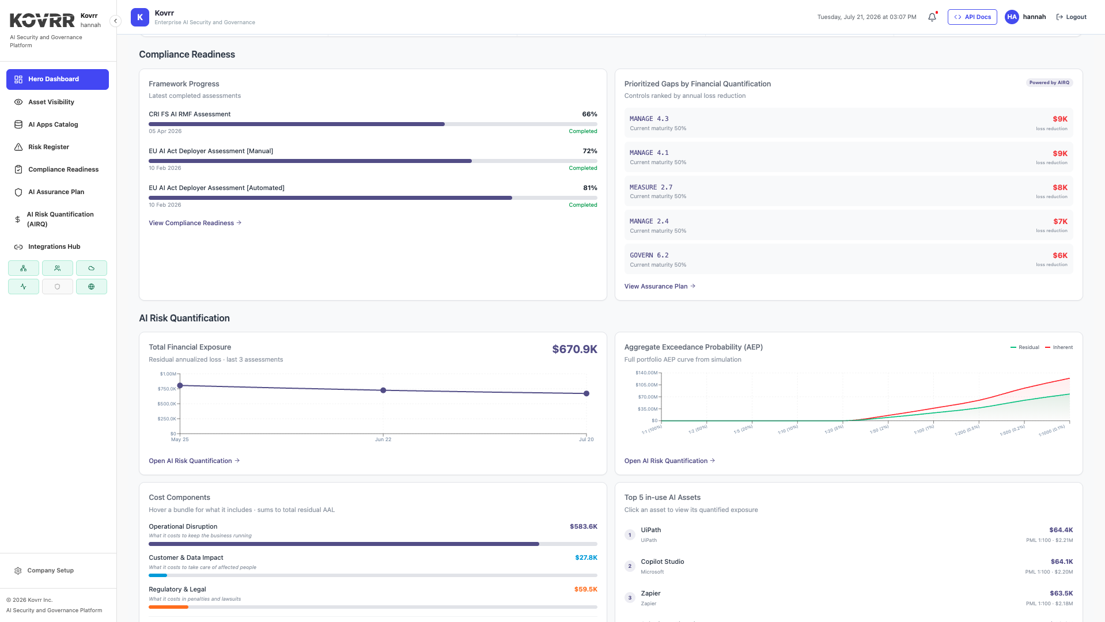Click the org-chart integration tile
This screenshot has height=622, width=1105.
[x=24, y=268]
